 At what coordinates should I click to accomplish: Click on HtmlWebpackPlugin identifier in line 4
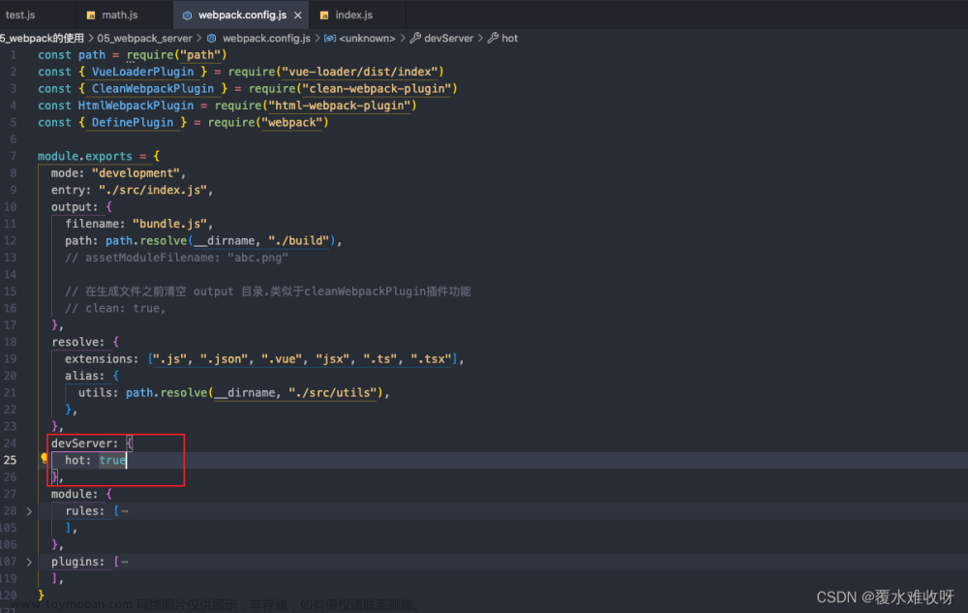coord(136,106)
